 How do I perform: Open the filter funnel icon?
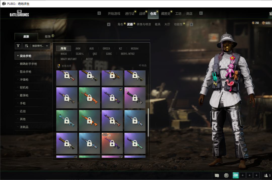18,46
